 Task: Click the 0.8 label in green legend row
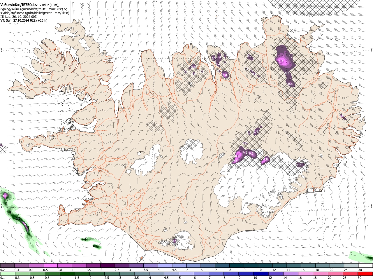click(47, 278)
